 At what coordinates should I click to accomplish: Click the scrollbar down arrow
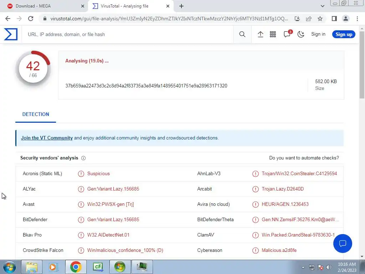362,257
